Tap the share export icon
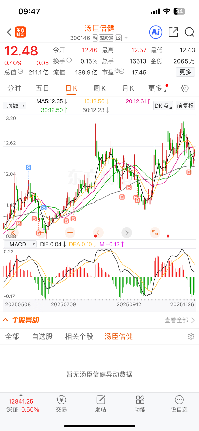 click(x=173, y=32)
